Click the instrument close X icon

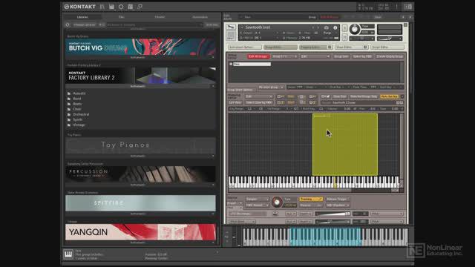coord(406,24)
